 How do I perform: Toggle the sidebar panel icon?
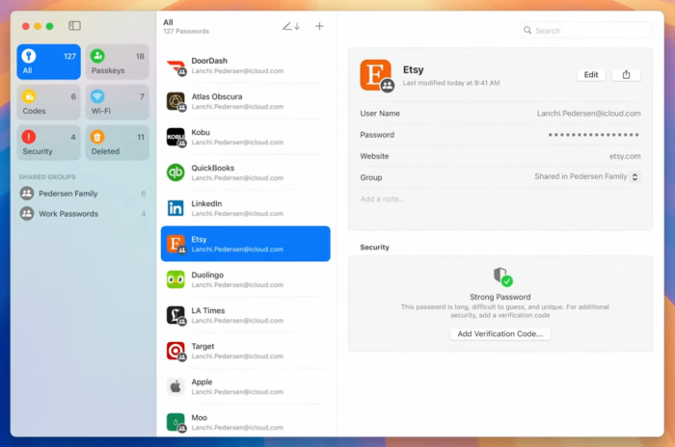[74, 26]
